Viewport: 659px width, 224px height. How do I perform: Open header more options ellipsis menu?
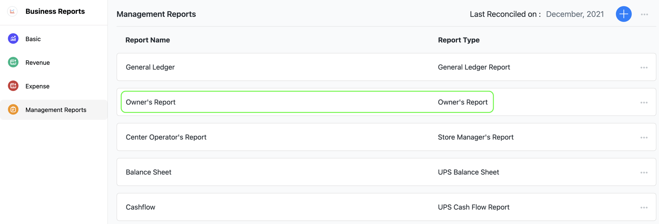click(x=644, y=14)
